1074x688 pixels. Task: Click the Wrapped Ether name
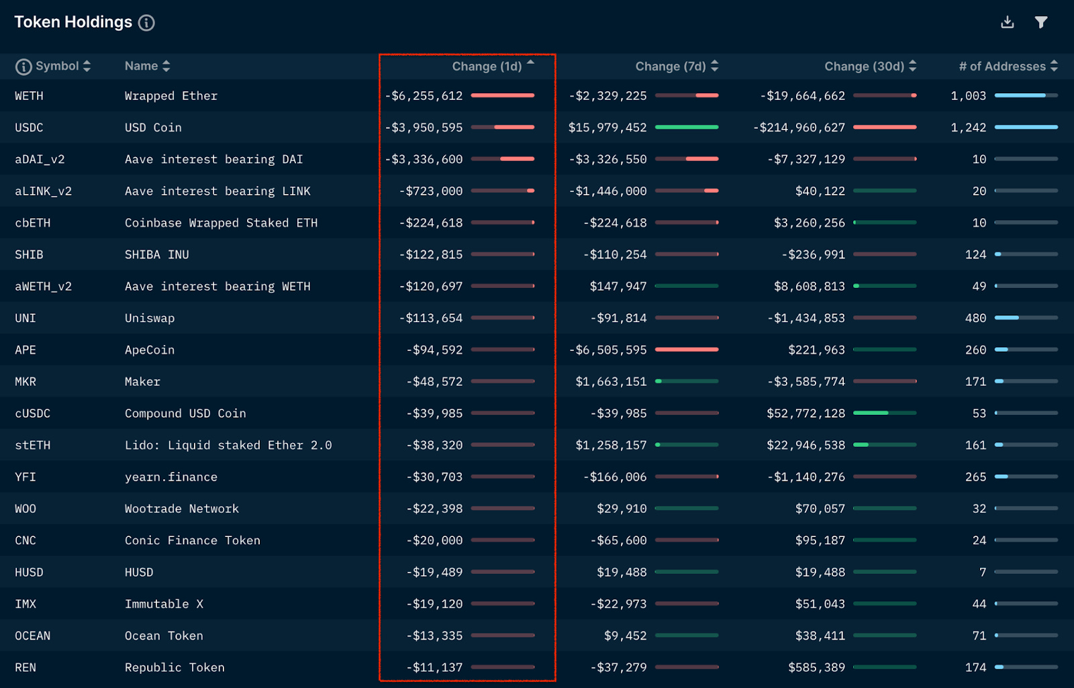pos(171,96)
